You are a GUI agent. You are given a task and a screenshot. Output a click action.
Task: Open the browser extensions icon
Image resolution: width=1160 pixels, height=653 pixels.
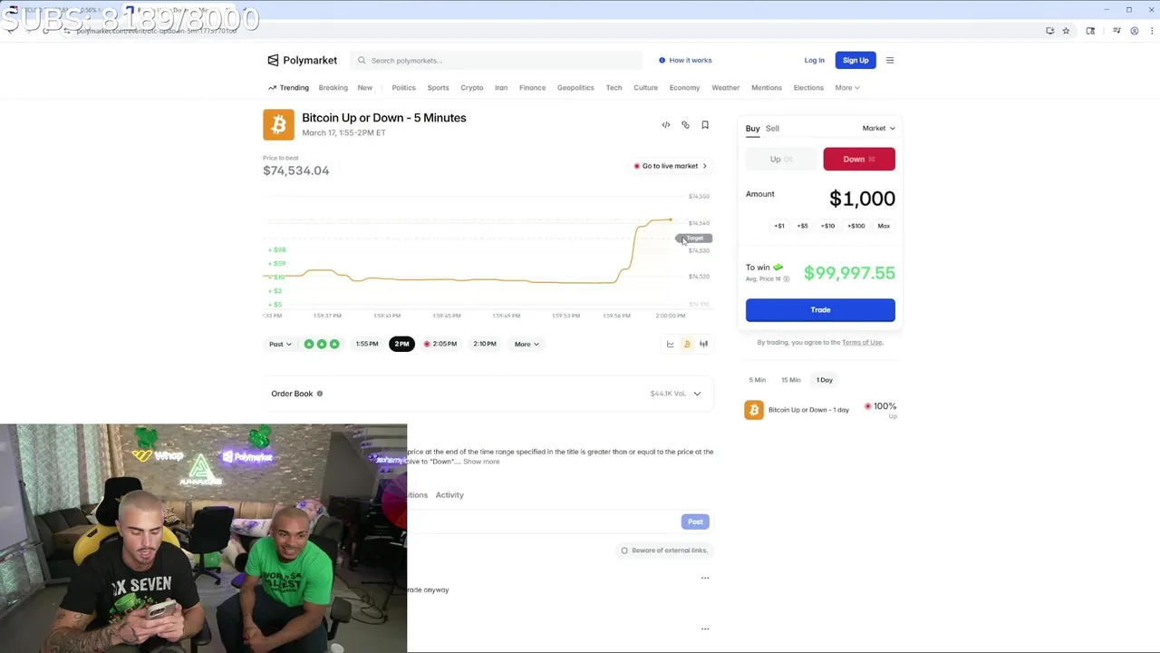coord(1090,31)
